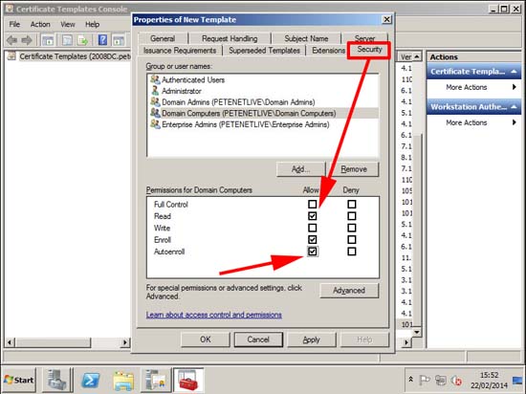Image resolution: width=526 pixels, height=394 pixels.
Task: Click the Show/Hide action pane toolbar icon
Action: (118, 40)
